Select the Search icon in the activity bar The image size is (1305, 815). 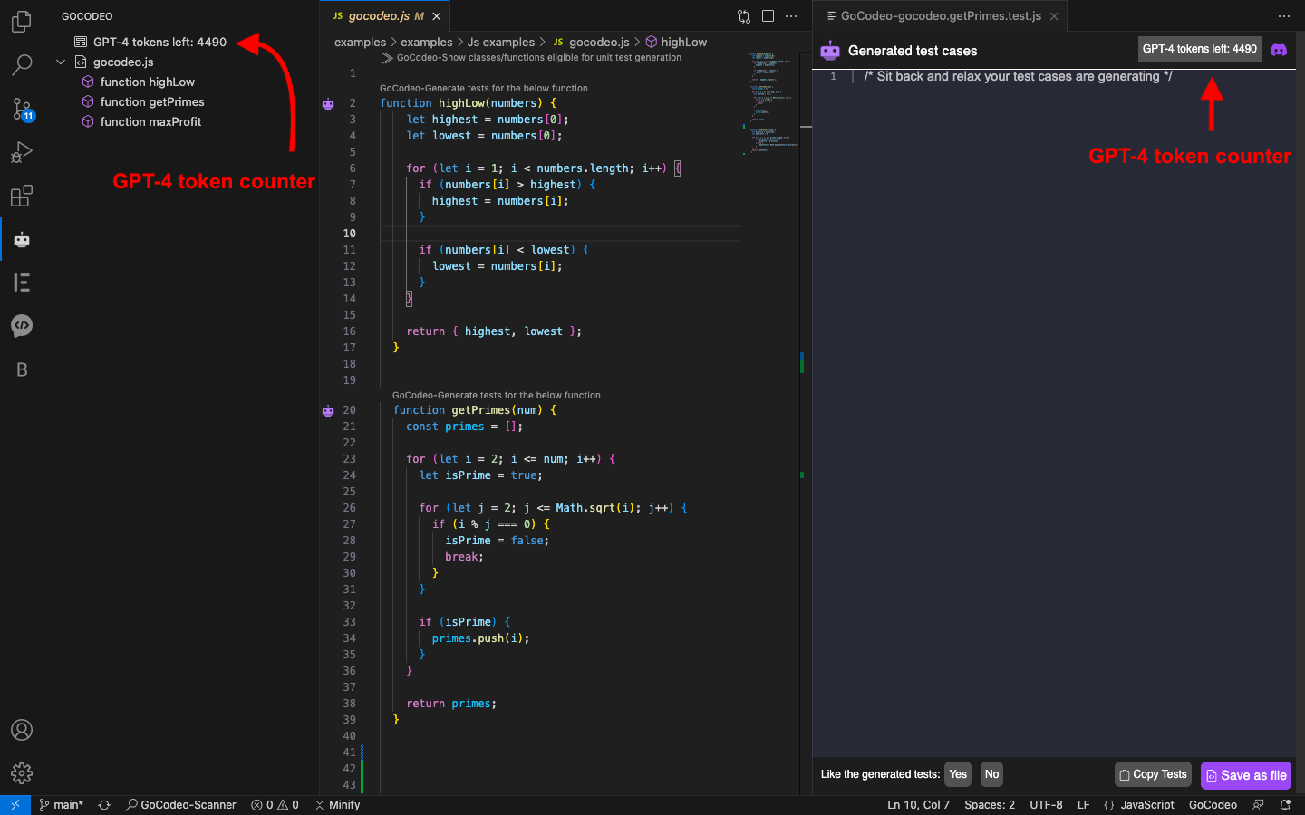pos(21,65)
